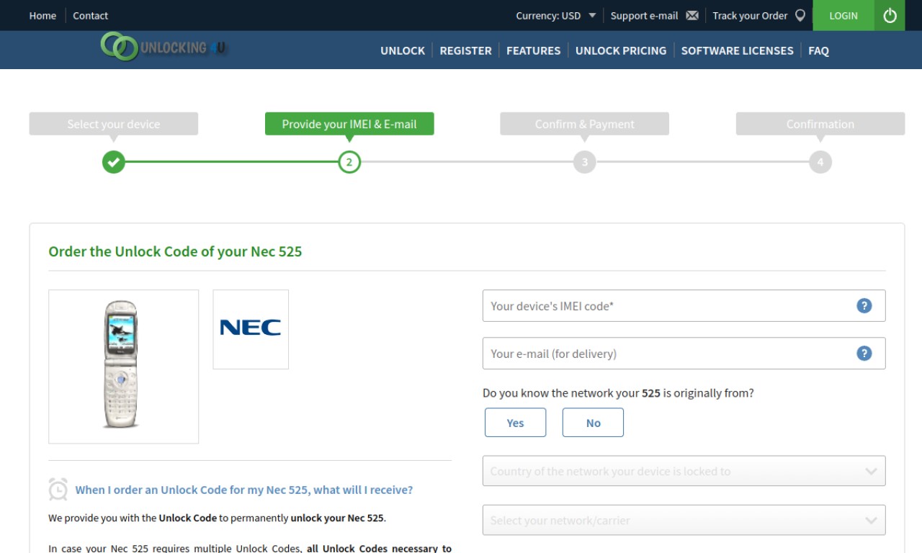Click Track your Order link
922x553 pixels.
750,15
